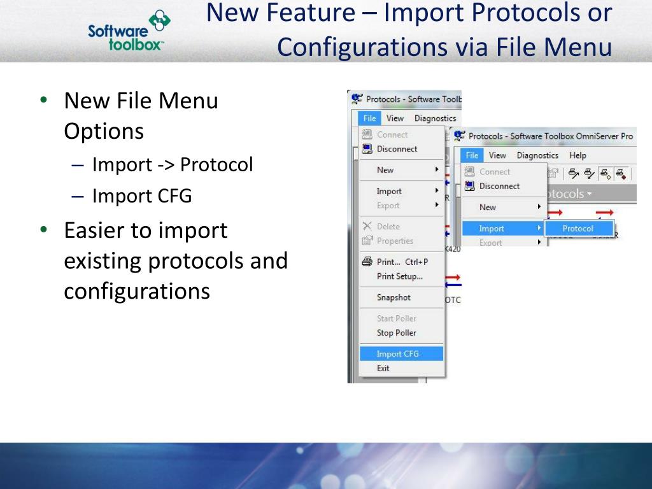Screen dimensions: 652x489
Task: Click greyed Properties label in menu
Action: [x=395, y=241]
